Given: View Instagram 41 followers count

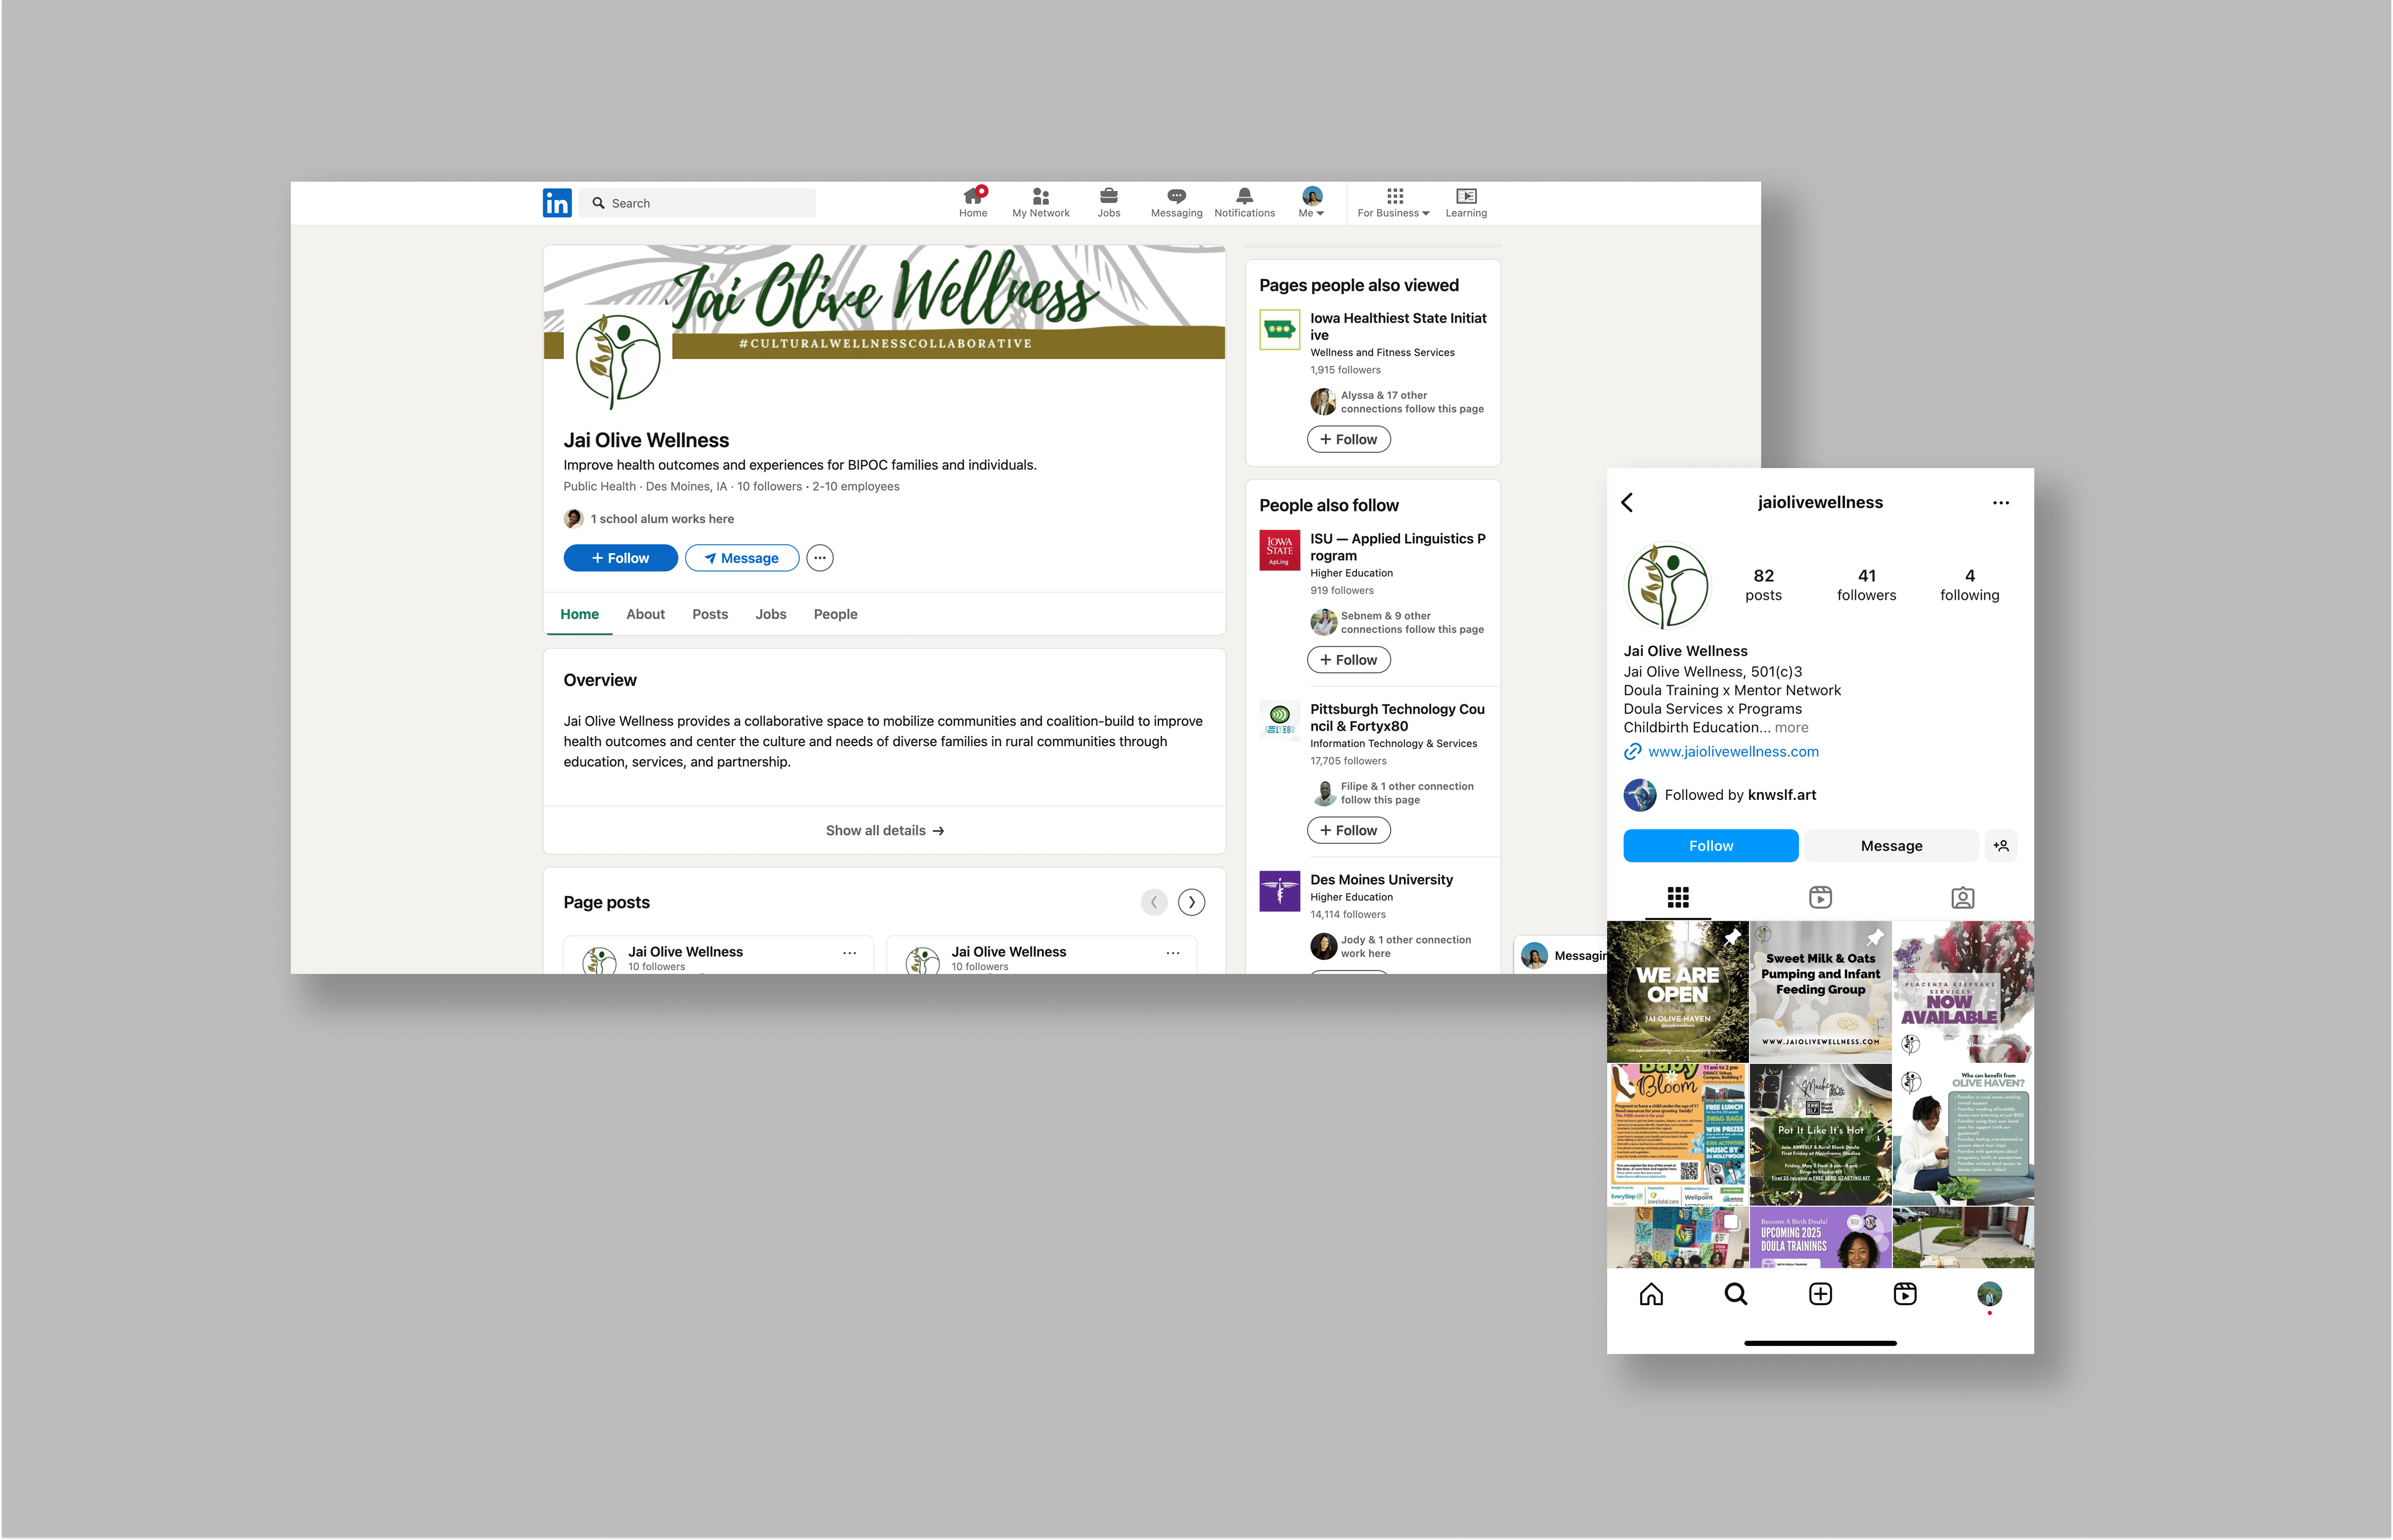Looking at the screenshot, I should 1867,585.
